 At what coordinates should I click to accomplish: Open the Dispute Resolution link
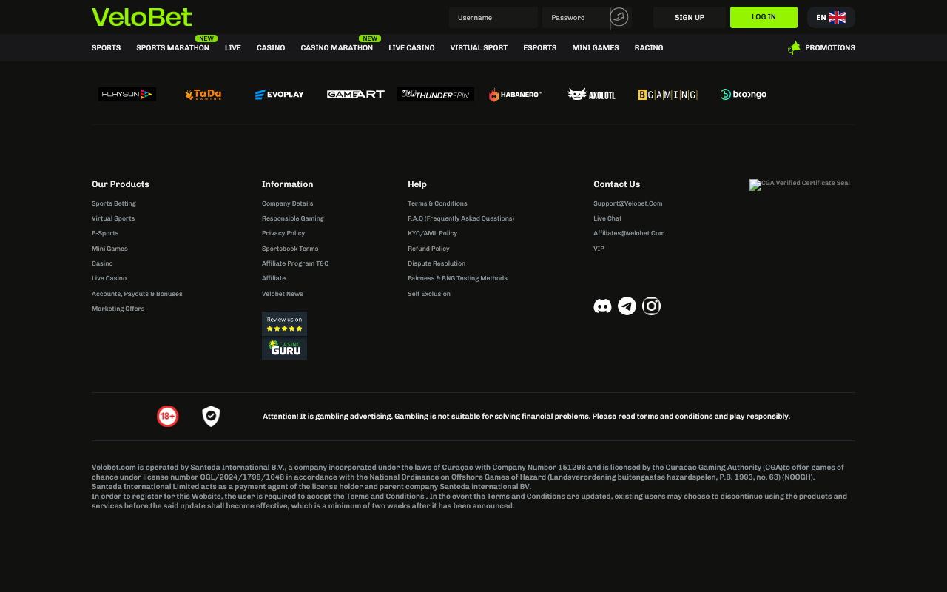(437, 263)
